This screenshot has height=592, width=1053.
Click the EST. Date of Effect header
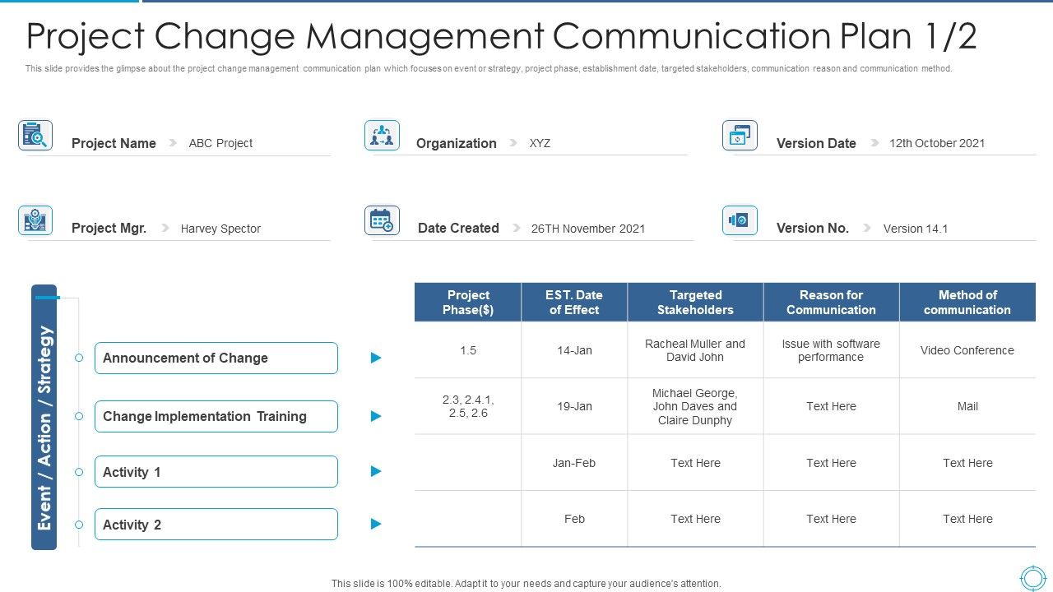tap(574, 302)
